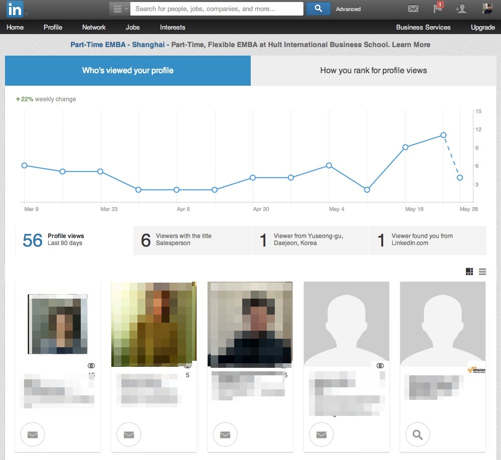Image resolution: width=501 pixels, height=460 pixels.
Task: Click the search people and jobs input field
Action: [217, 9]
